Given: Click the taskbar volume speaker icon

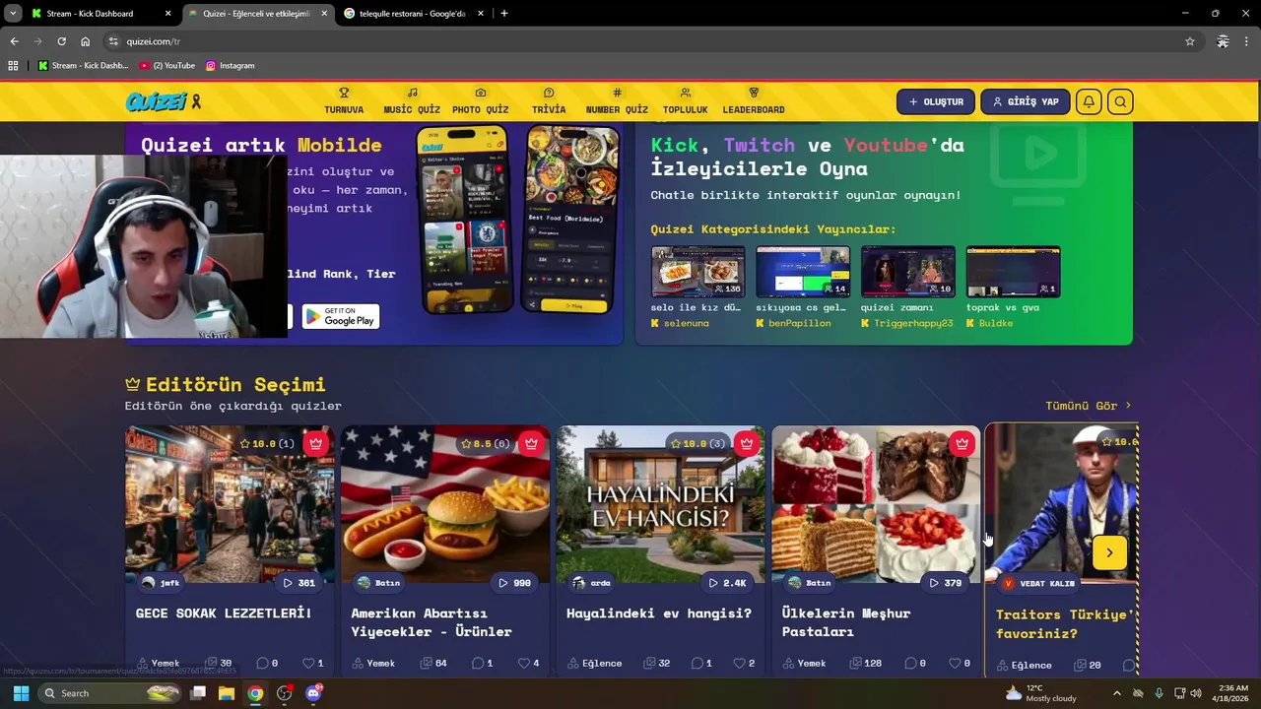Looking at the screenshot, I should [x=1196, y=693].
